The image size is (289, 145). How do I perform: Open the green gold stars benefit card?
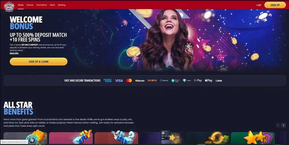pos(253,138)
